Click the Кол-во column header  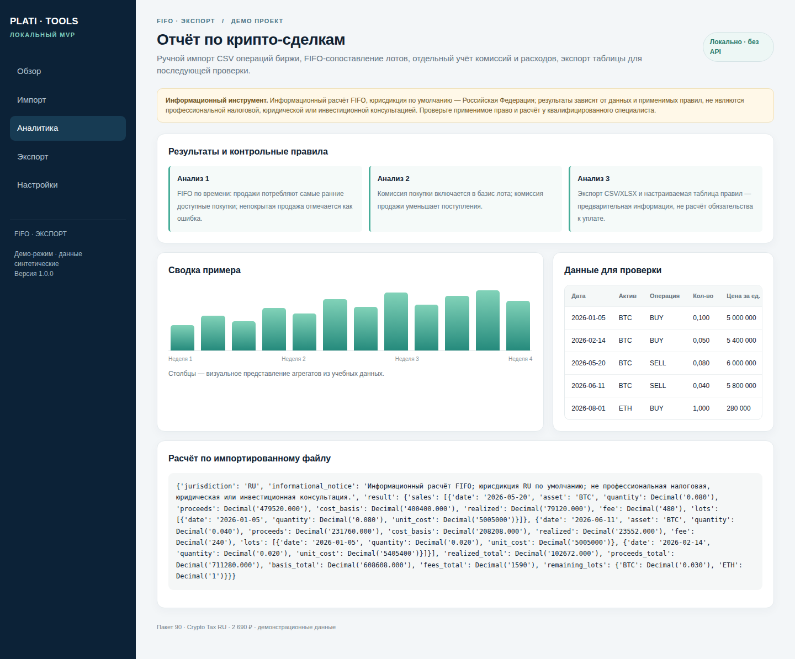[x=703, y=296]
